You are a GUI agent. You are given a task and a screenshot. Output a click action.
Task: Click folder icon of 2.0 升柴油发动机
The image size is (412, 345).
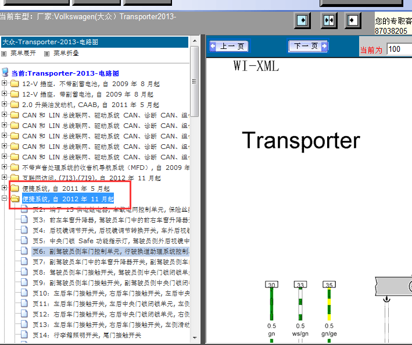pos(15,105)
